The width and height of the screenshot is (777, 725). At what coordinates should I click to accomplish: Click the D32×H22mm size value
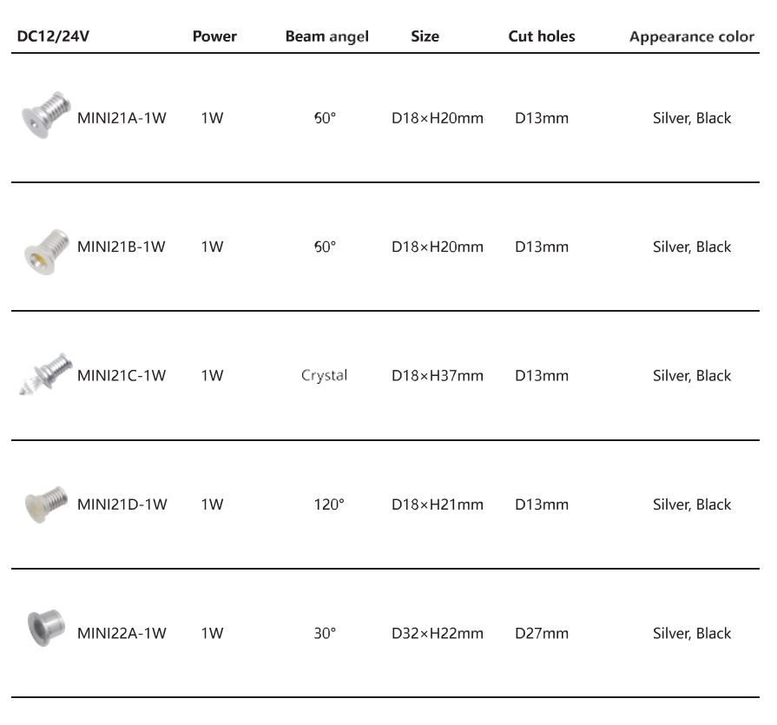coord(437,634)
